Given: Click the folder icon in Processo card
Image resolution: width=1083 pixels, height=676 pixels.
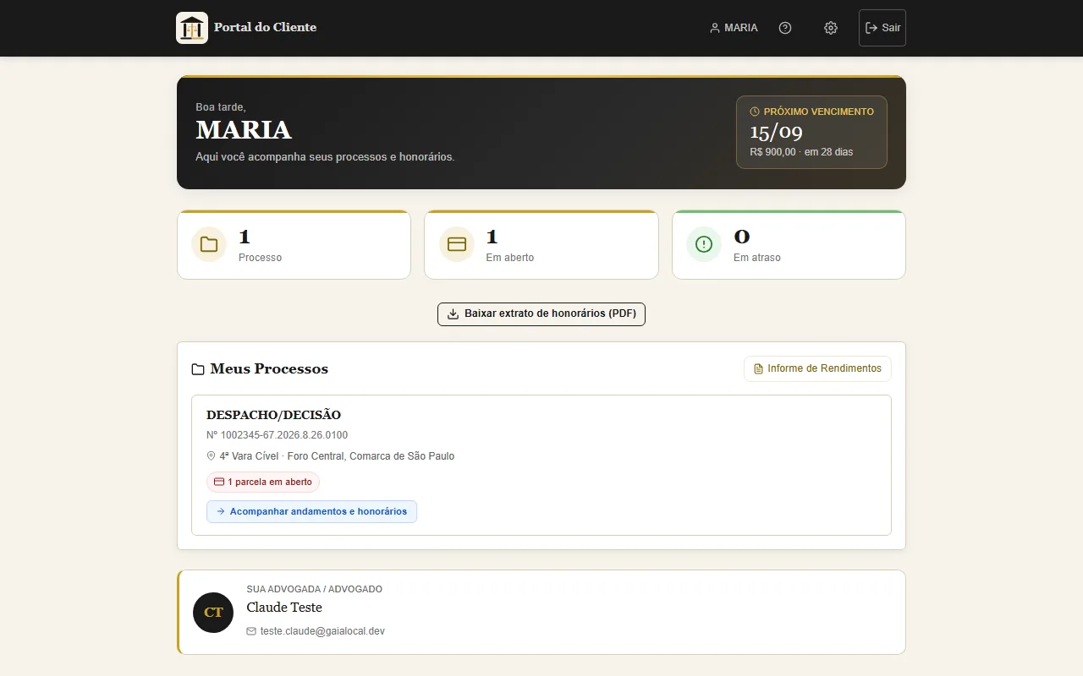Looking at the screenshot, I should pos(209,245).
